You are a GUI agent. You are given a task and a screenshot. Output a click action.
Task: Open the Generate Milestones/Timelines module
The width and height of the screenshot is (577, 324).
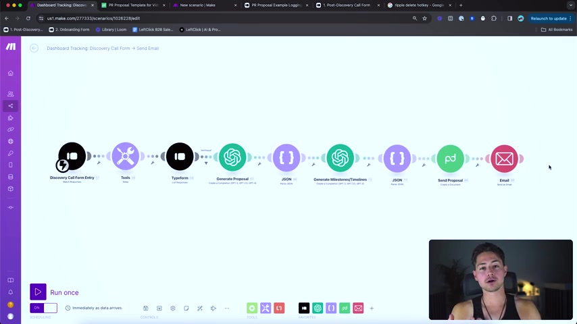(x=340, y=157)
